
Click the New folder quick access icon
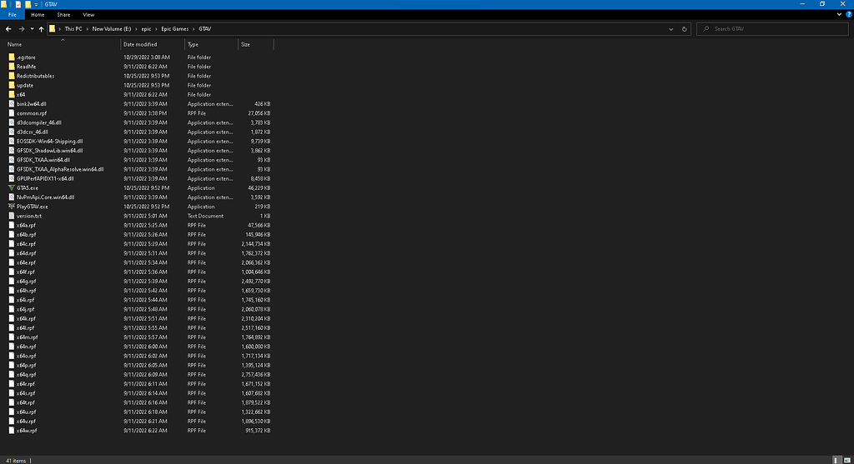click(28, 4)
